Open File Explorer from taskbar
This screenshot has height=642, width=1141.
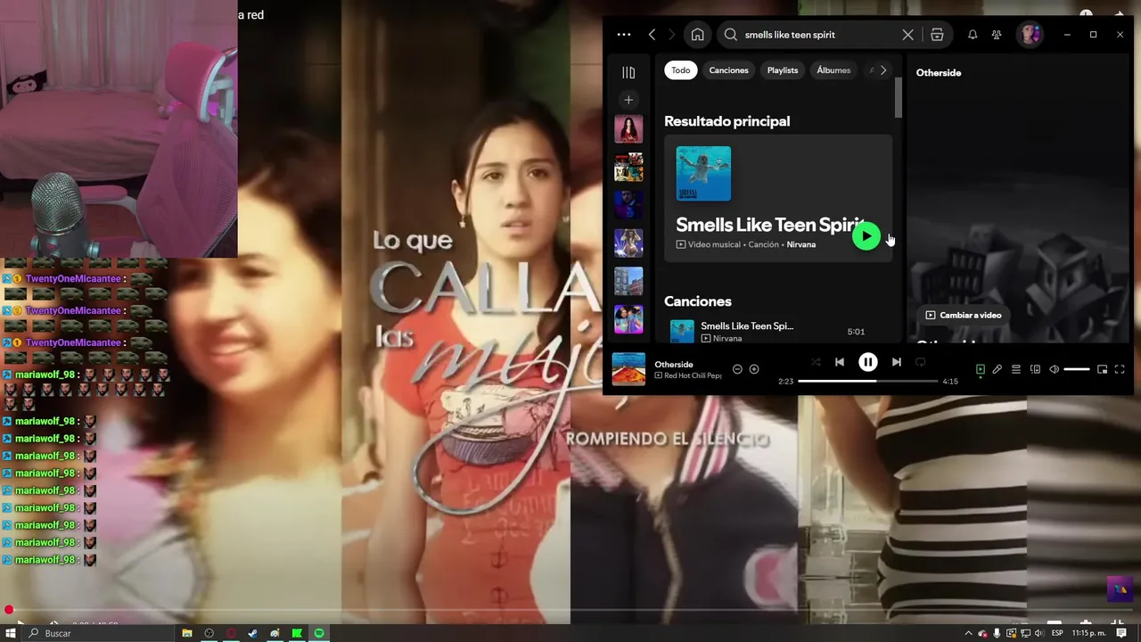click(187, 633)
